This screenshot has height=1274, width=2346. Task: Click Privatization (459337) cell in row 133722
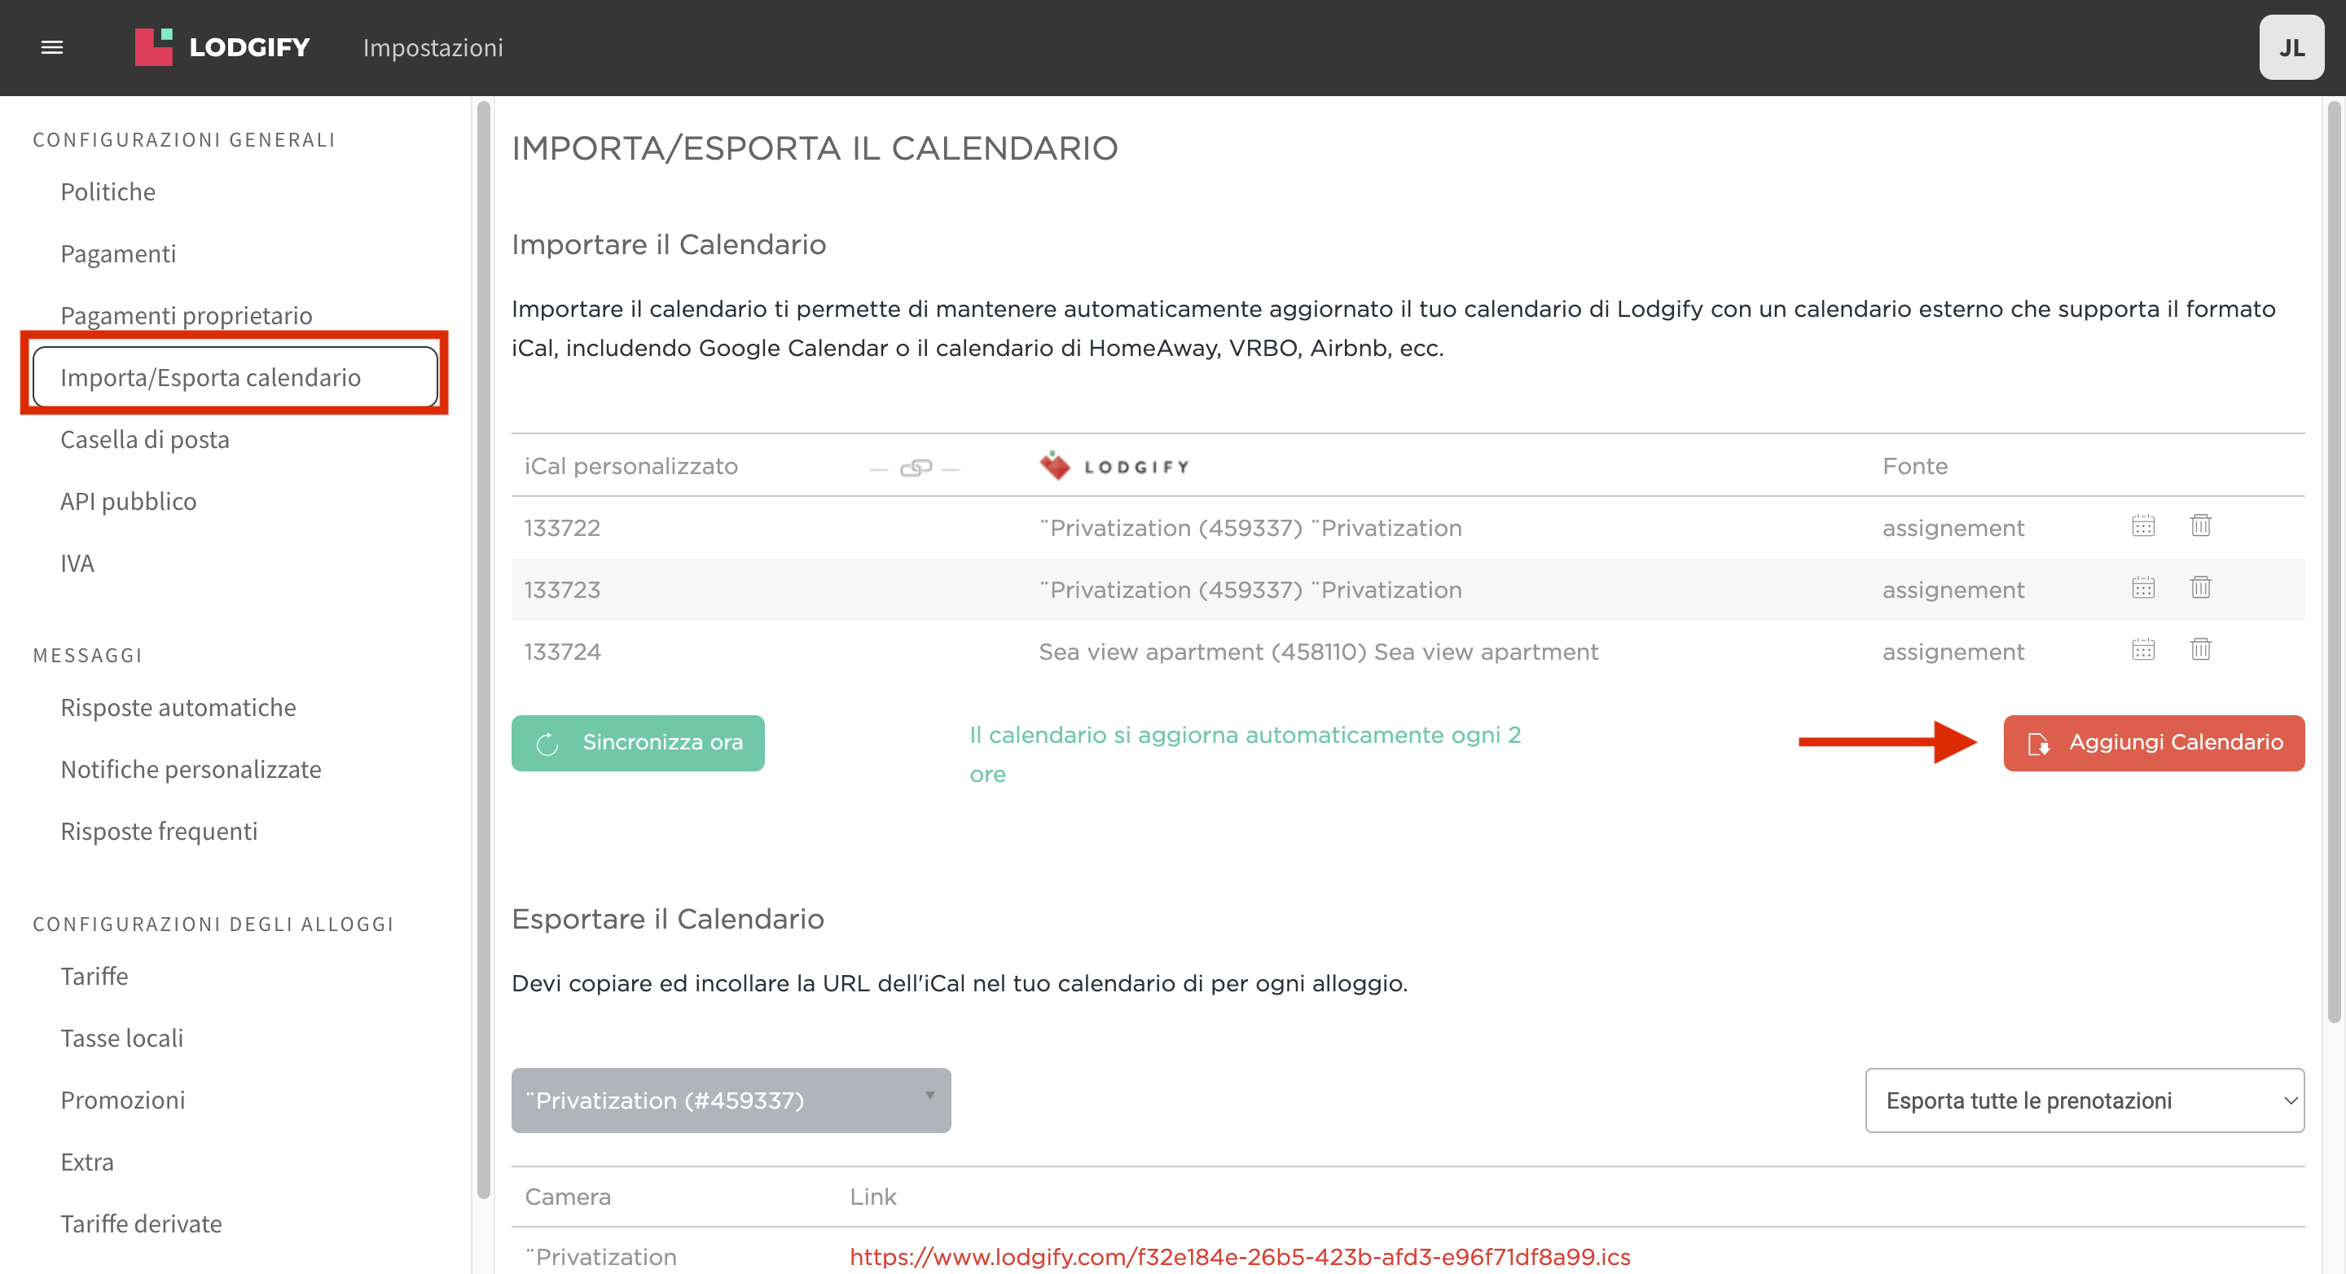pos(1250,528)
